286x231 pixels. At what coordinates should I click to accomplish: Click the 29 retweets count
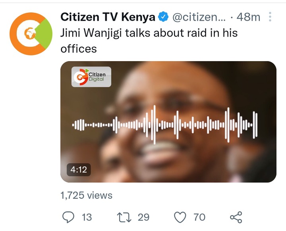point(143,217)
